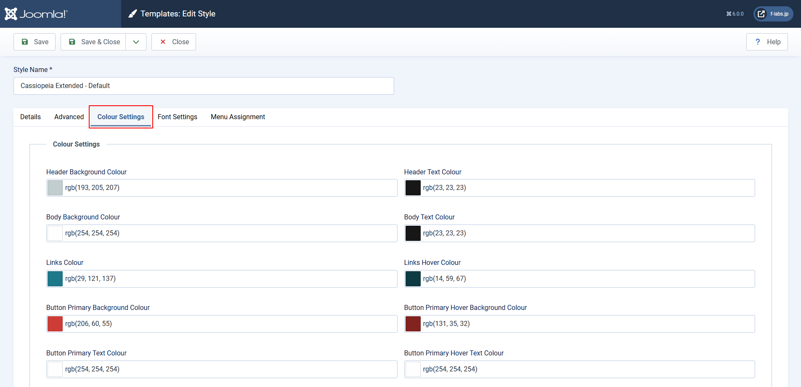Select the Menu Assignment tab
The image size is (801, 387).
point(238,117)
